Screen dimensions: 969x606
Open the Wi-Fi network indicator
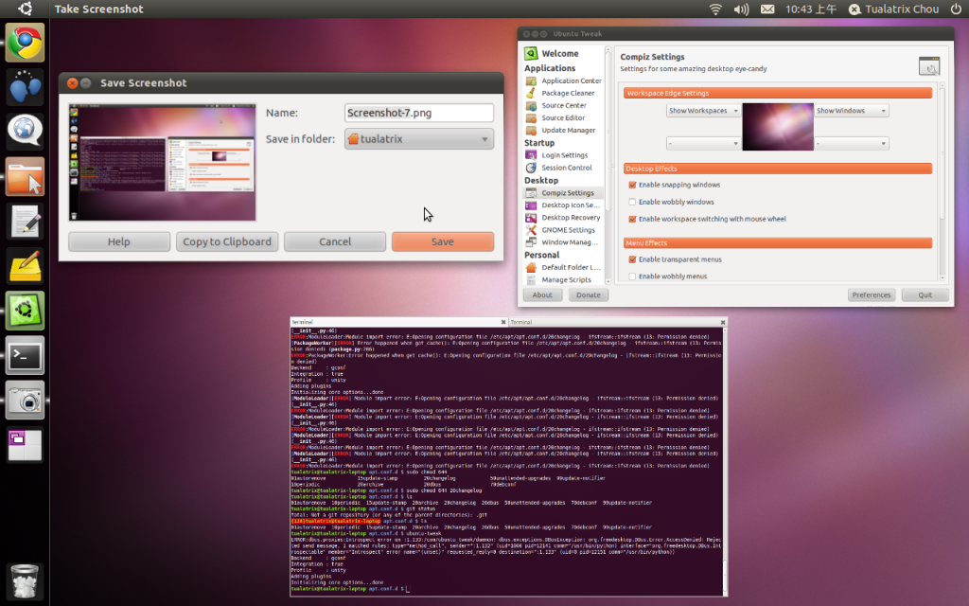coord(715,9)
